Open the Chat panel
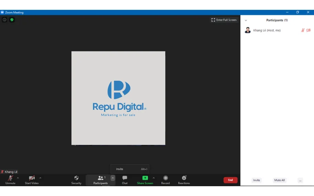Image resolution: width=314 pixels, height=196 pixels. tap(124, 180)
